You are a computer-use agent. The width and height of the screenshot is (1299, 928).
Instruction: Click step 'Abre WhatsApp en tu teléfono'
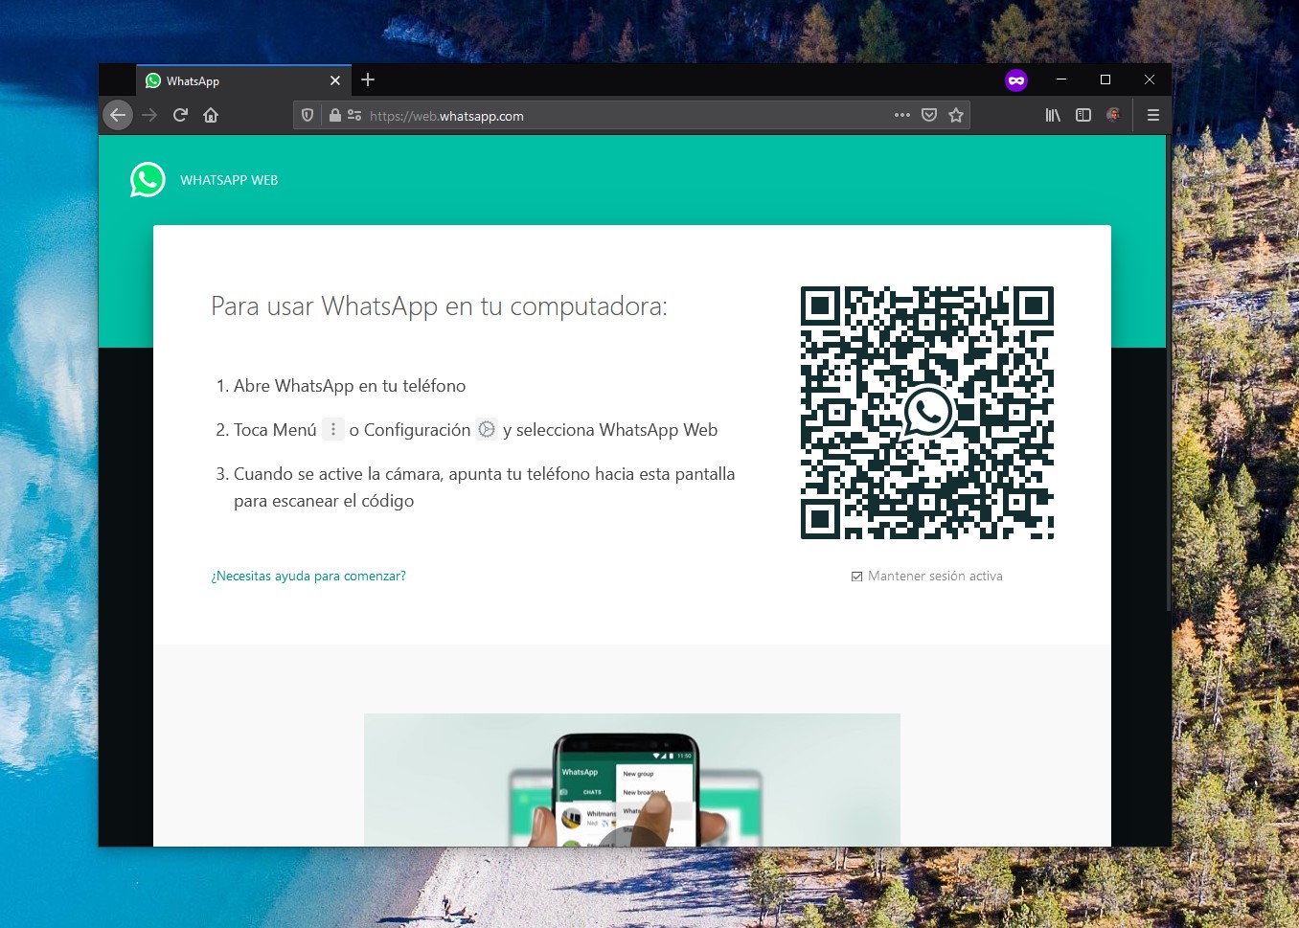[350, 386]
